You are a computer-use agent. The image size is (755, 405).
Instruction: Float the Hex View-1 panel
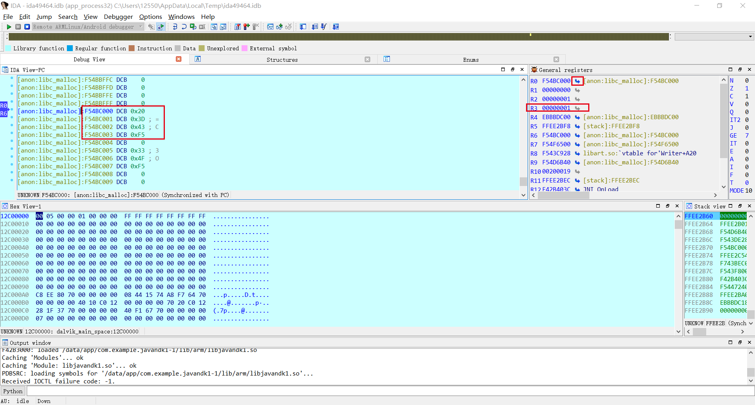coord(668,206)
